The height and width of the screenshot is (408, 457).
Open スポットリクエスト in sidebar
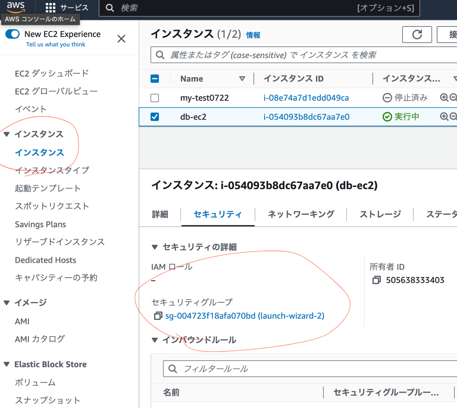[x=52, y=206]
